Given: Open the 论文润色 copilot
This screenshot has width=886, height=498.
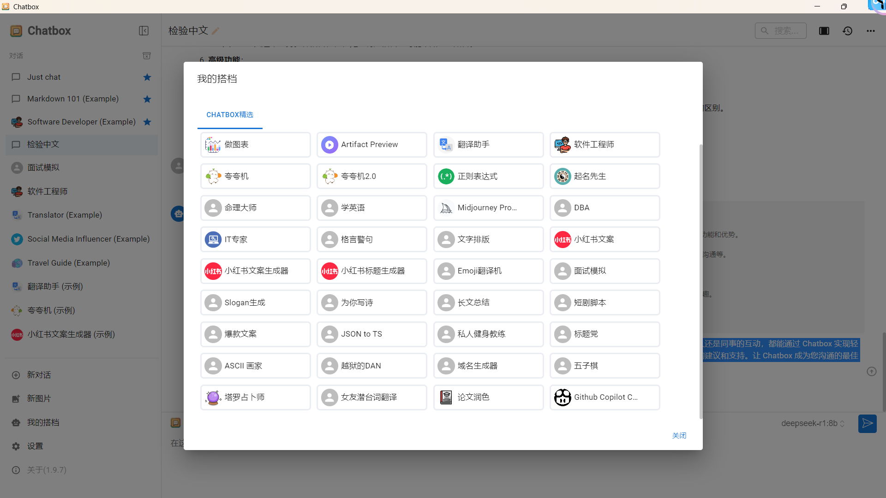Looking at the screenshot, I should click(489, 397).
